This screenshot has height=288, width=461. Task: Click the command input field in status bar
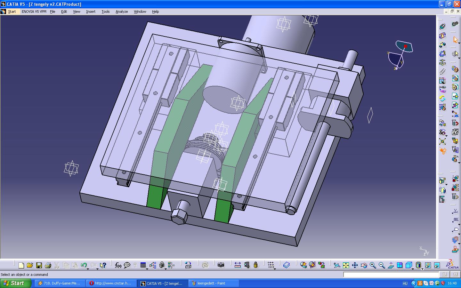391,275
